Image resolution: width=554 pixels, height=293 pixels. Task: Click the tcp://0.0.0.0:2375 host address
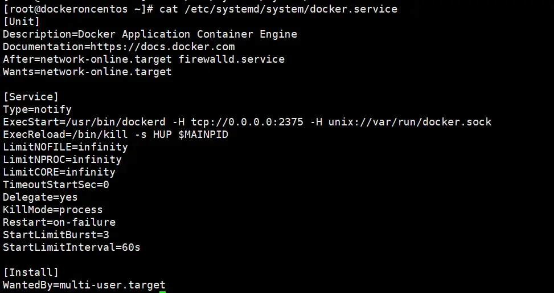pyautogui.click(x=247, y=122)
